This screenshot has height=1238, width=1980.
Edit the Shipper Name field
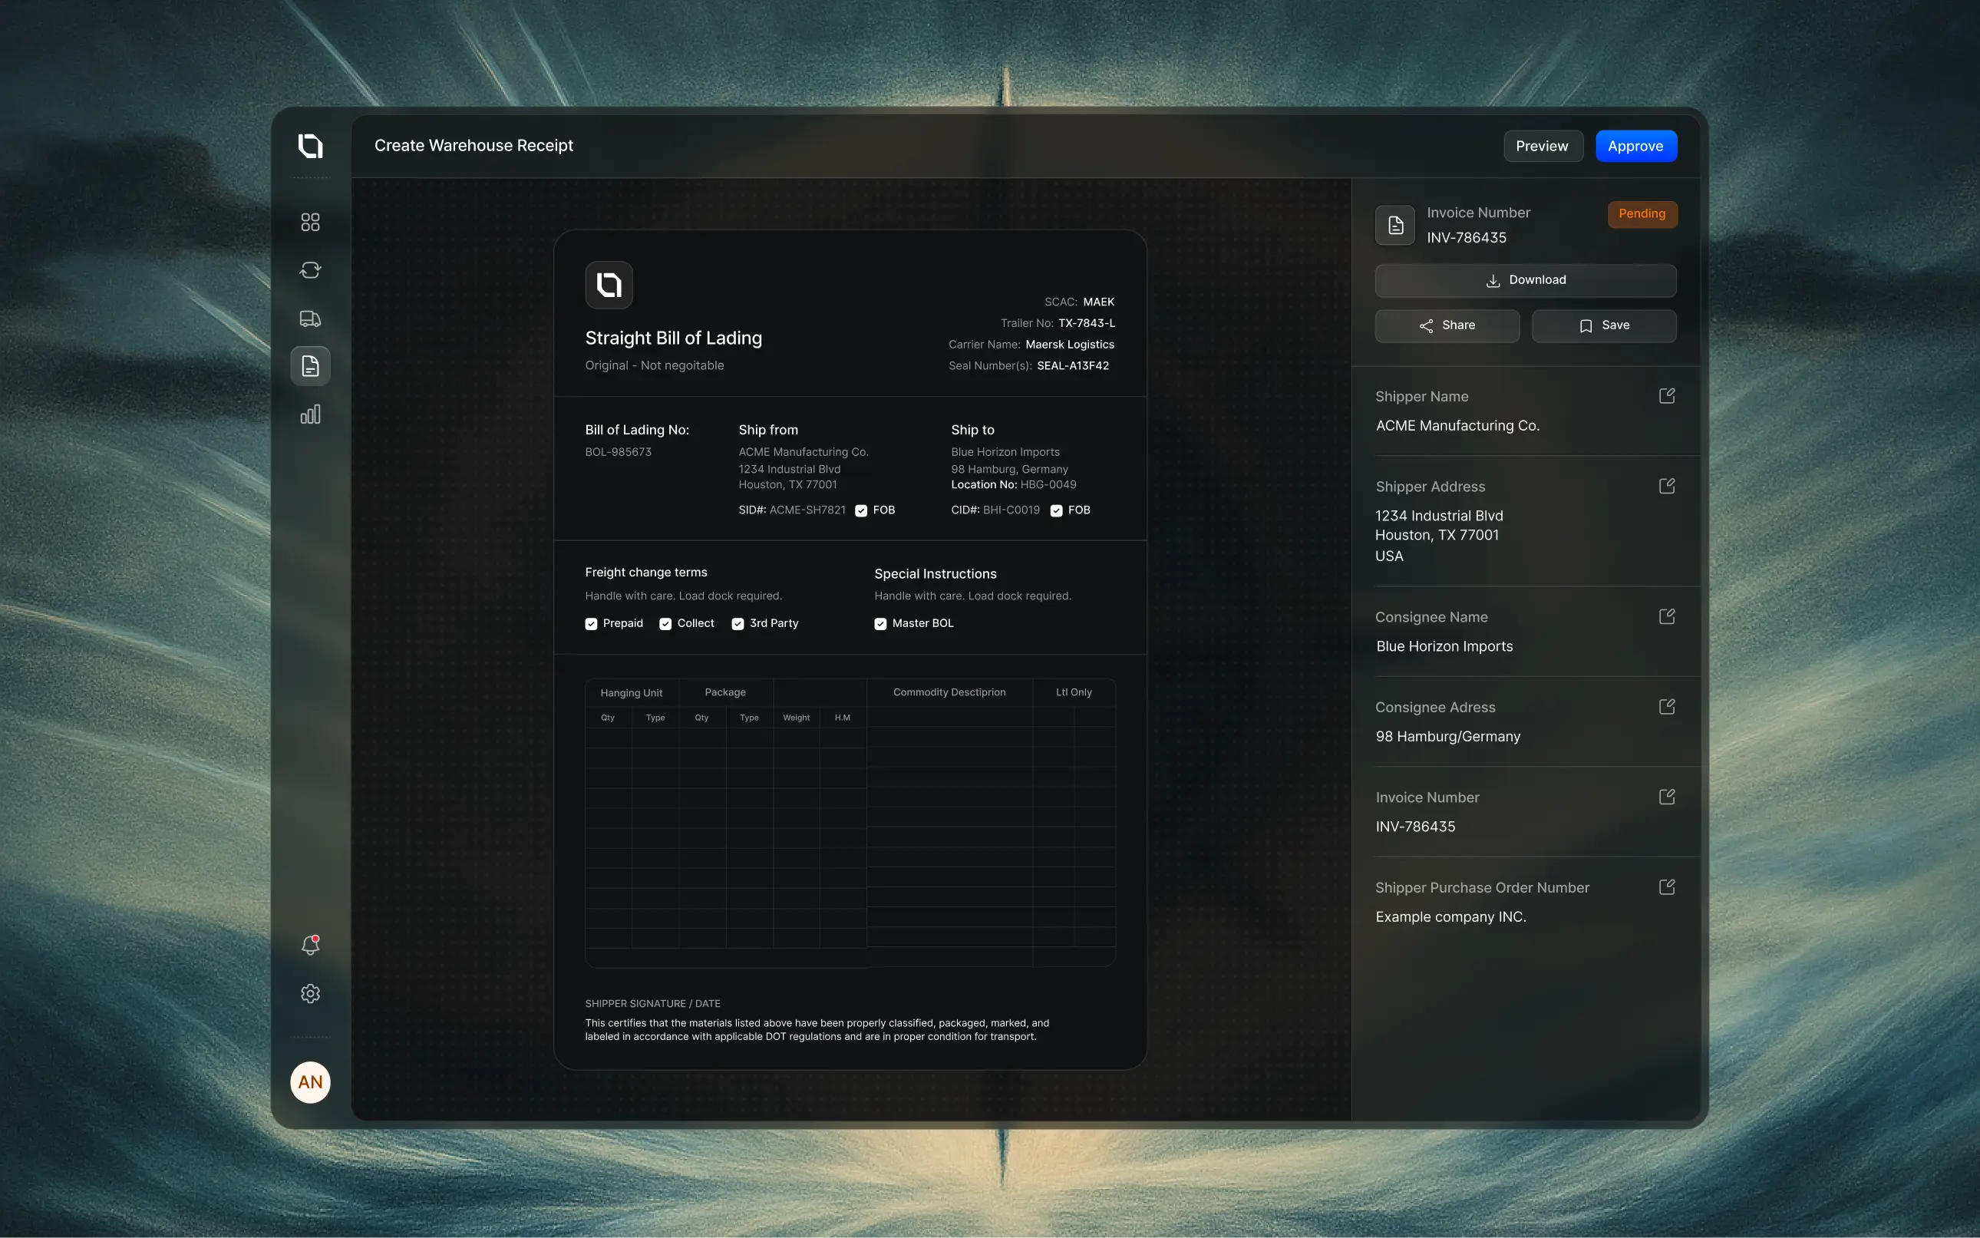pyautogui.click(x=1668, y=395)
